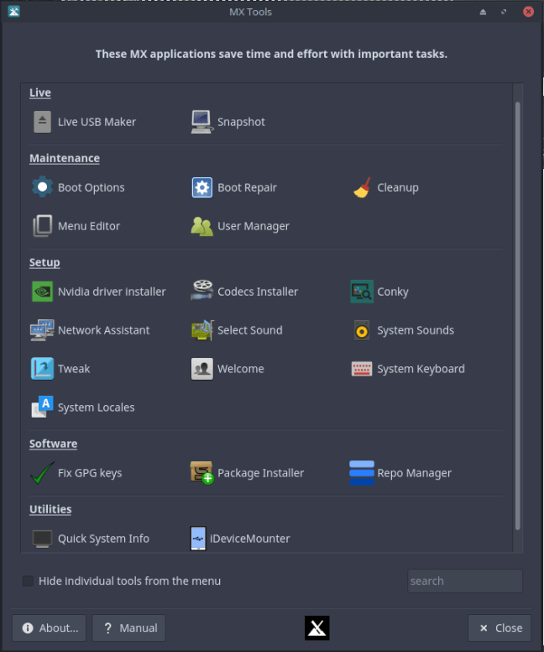Launch Network Assistant icon
This screenshot has height=652, width=544.
click(42, 330)
